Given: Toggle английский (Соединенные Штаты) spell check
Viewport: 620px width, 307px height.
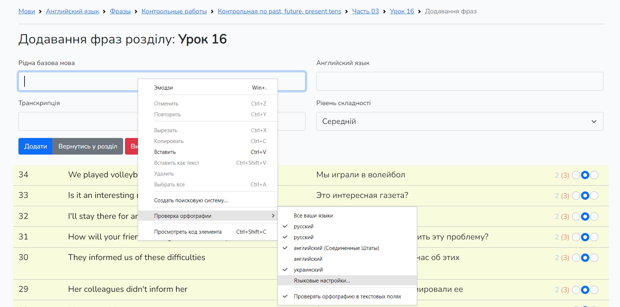Looking at the screenshot, I should (x=336, y=248).
